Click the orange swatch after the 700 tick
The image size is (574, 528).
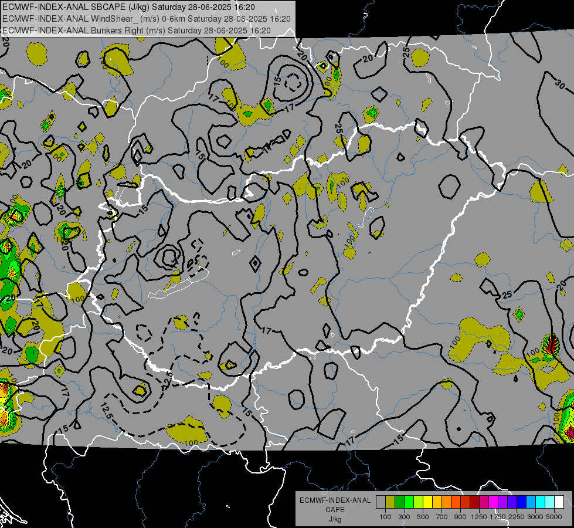tap(447, 502)
